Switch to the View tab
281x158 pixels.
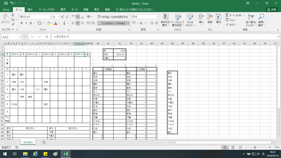[x=97, y=10]
